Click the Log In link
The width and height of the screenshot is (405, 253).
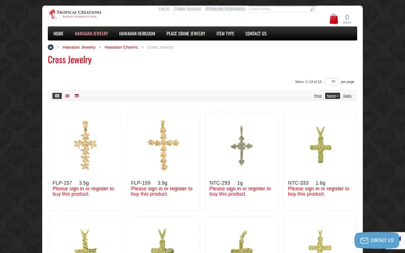coord(164,8)
